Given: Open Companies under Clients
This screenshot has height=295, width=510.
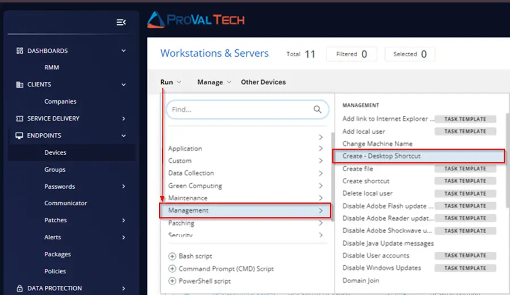Looking at the screenshot, I should [60, 102].
